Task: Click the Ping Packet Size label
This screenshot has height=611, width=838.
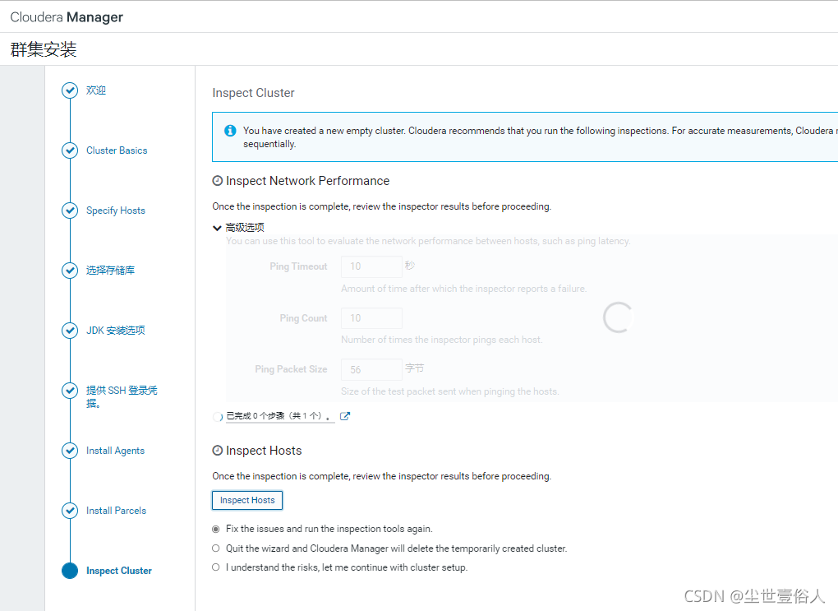Action: tap(292, 369)
